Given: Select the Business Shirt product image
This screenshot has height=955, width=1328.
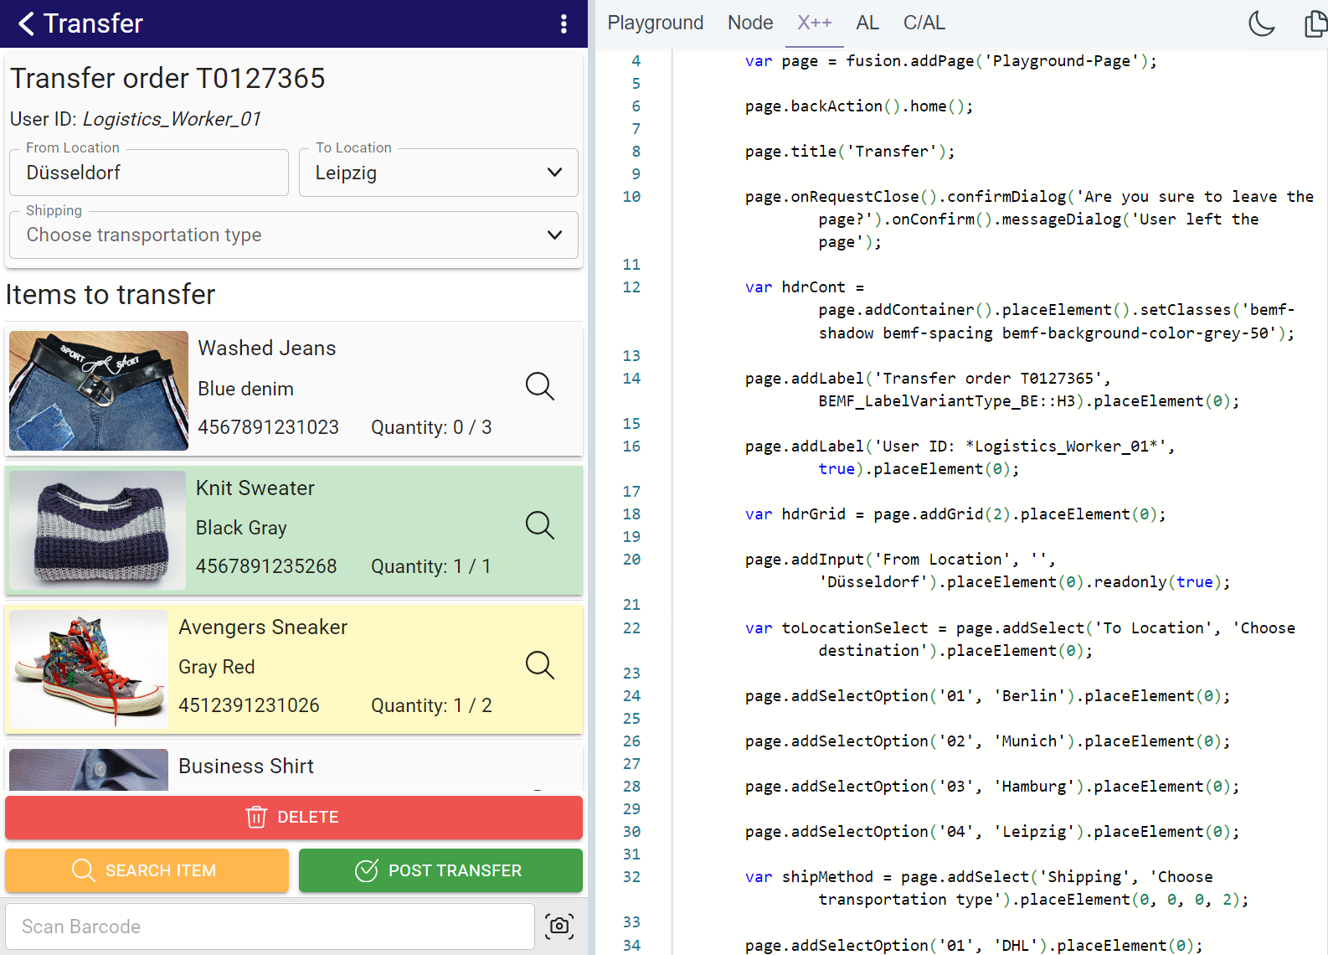Looking at the screenshot, I should click(89, 769).
